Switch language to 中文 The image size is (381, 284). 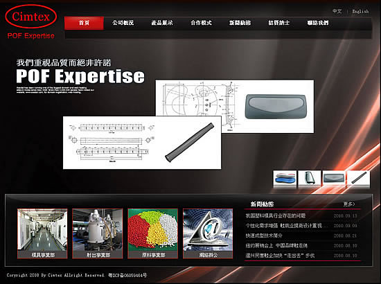click(337, 11)
